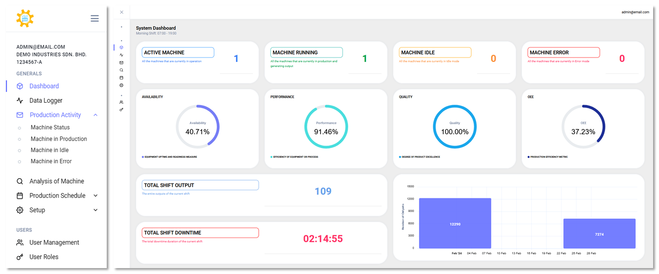The image size is (659, 274).
Task: Expand the Setup menu chevron
Action: point(95,210)
